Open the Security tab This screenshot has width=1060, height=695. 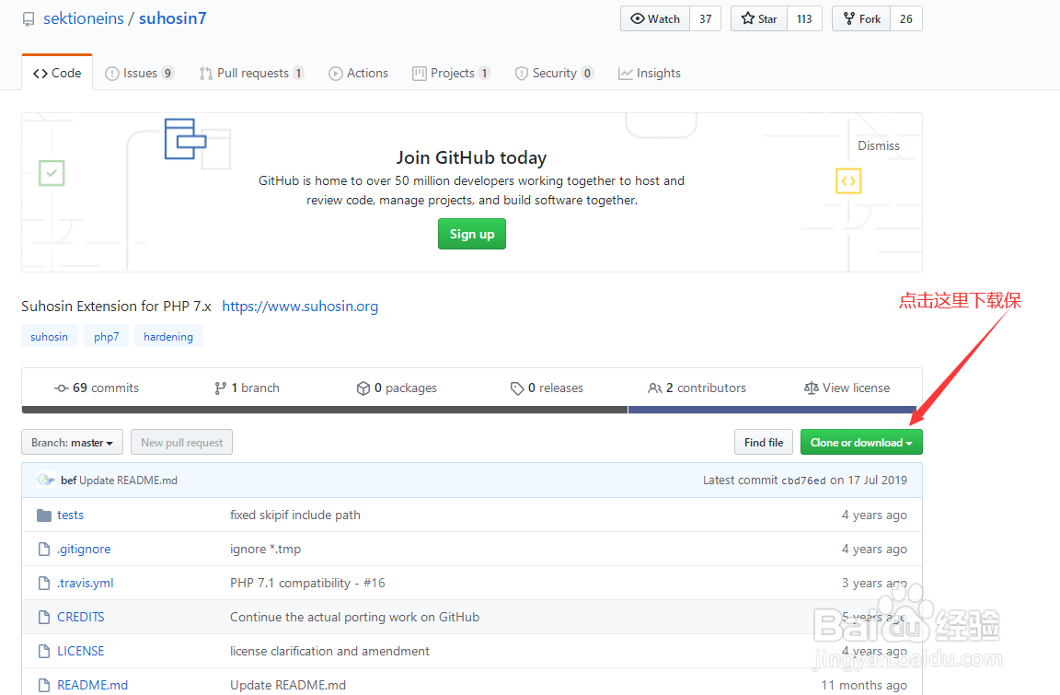point(554,73)
